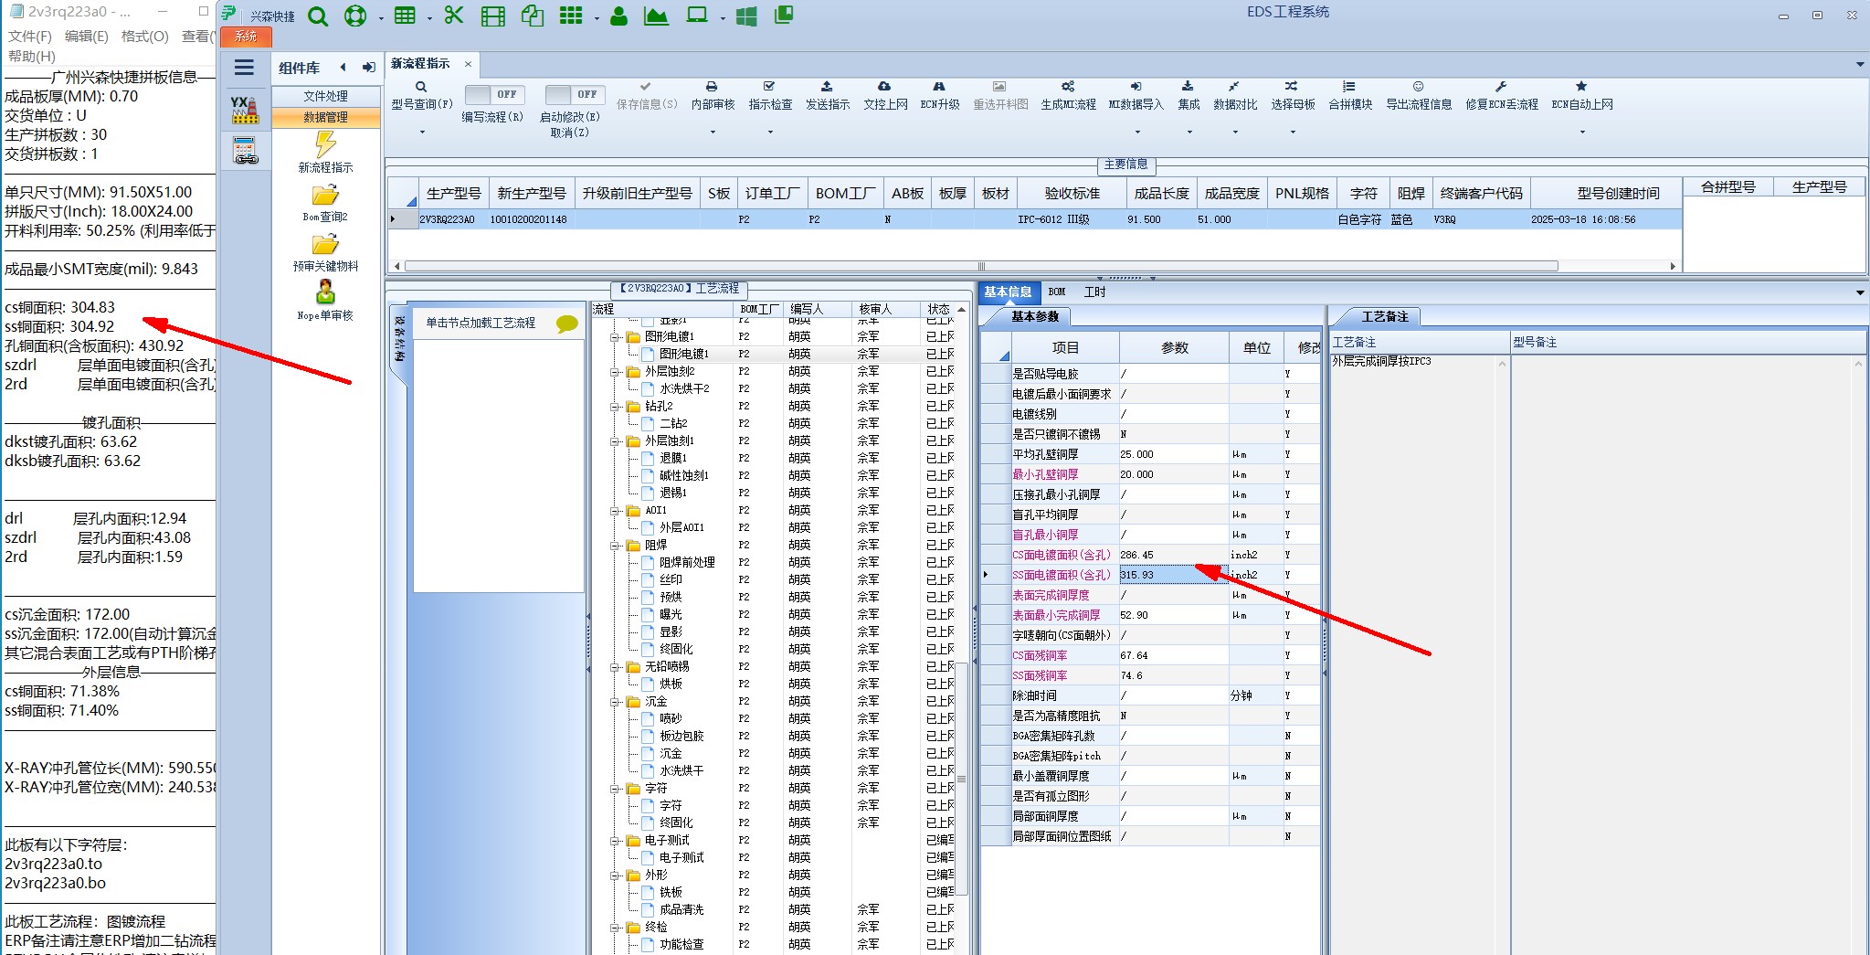Collapse the 组件库 panel with left arrow
1870x955 pixels.
point(343,68)
